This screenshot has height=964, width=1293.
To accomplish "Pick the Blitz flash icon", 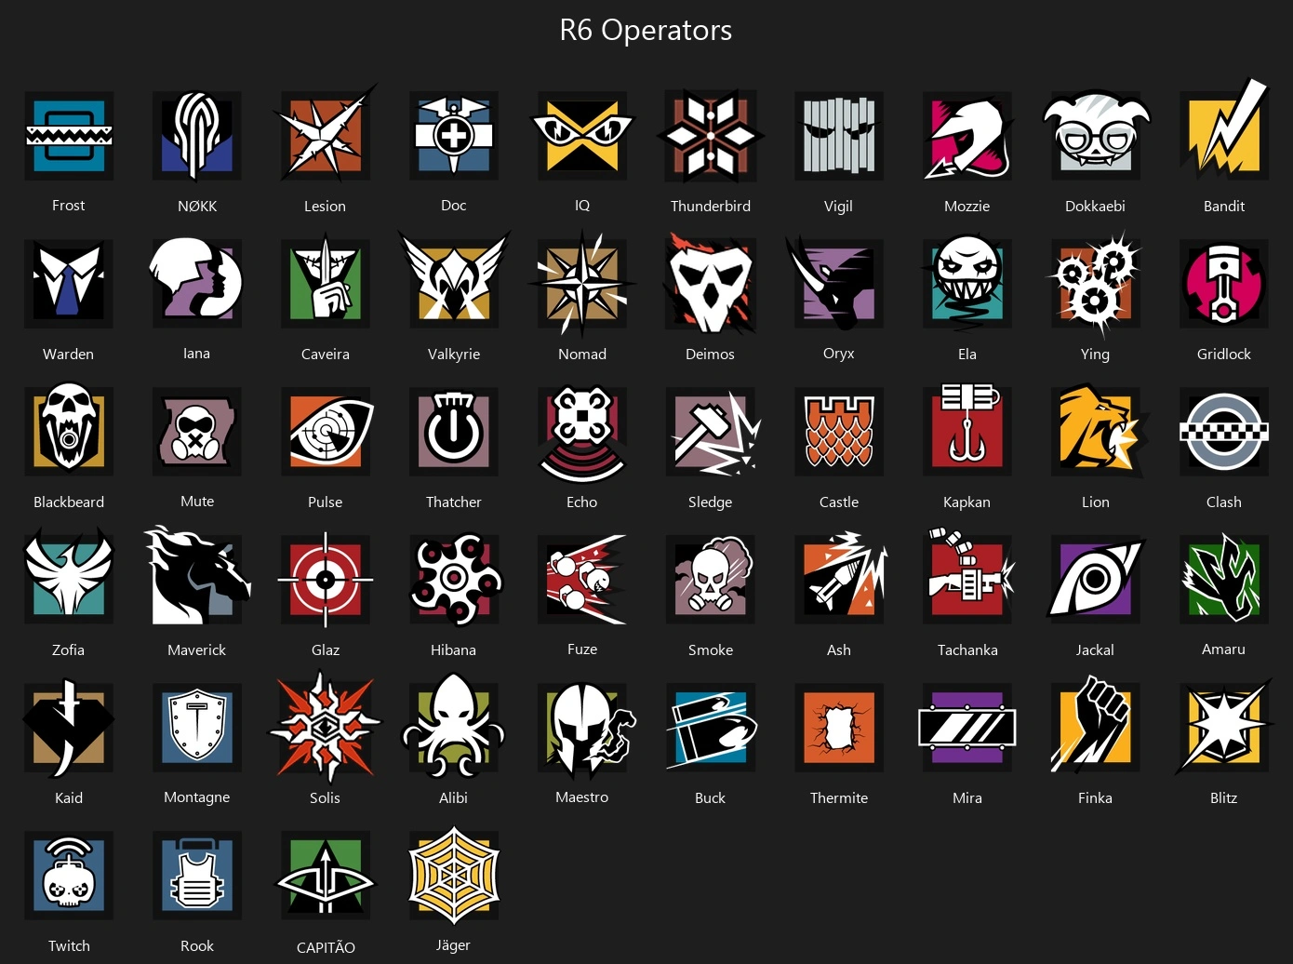I will [1224, 726].
